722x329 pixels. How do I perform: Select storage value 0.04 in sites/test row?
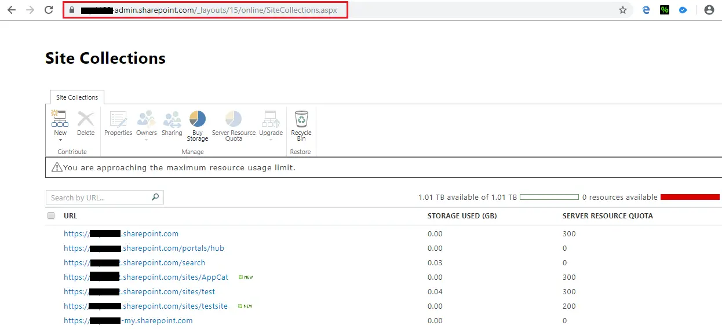tap(435, 291)
